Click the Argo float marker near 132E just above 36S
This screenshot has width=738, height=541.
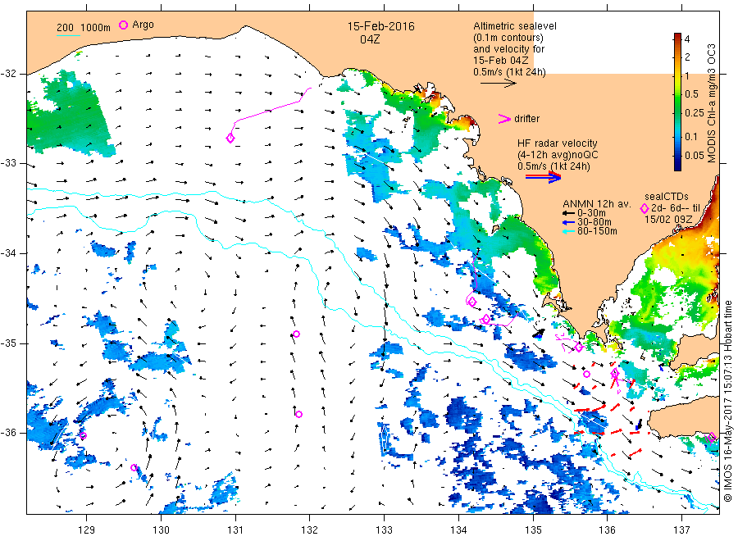coord(298,415)
